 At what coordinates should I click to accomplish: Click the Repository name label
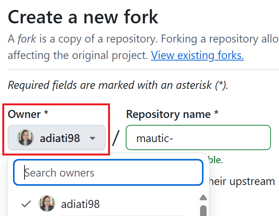coord(172,114)
